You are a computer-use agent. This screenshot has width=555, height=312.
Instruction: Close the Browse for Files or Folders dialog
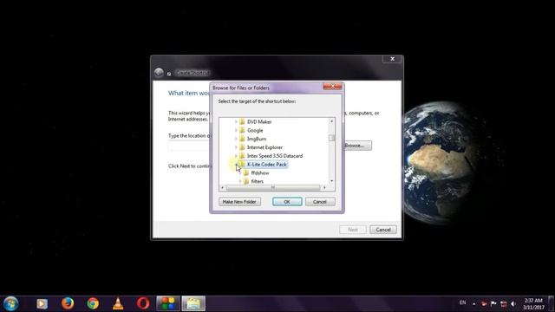click(x=332, y=87)
